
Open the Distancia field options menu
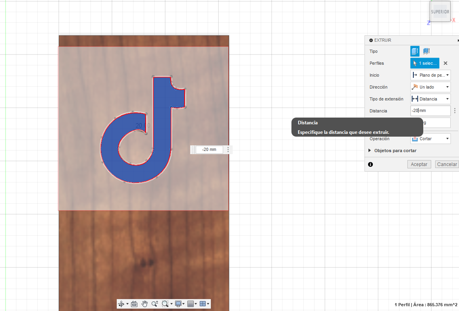click(x=455, y=111)
